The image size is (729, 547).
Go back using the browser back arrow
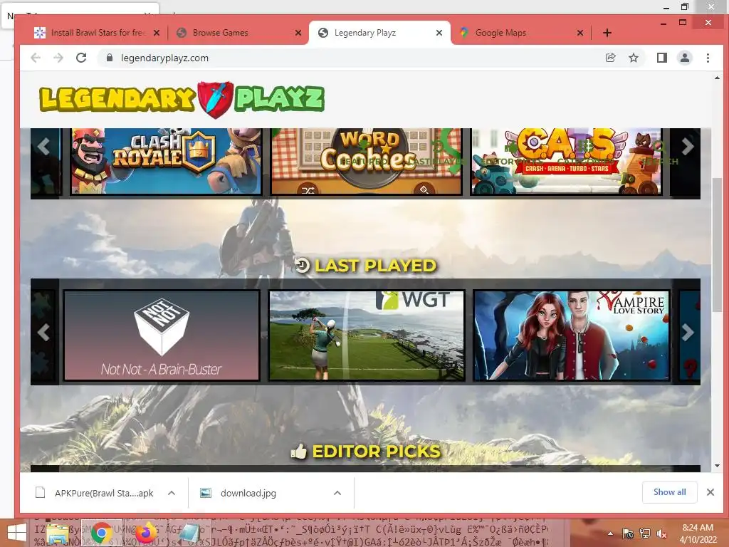(x=36, y=58)
